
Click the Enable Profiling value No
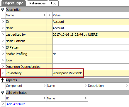pos(91,54)
